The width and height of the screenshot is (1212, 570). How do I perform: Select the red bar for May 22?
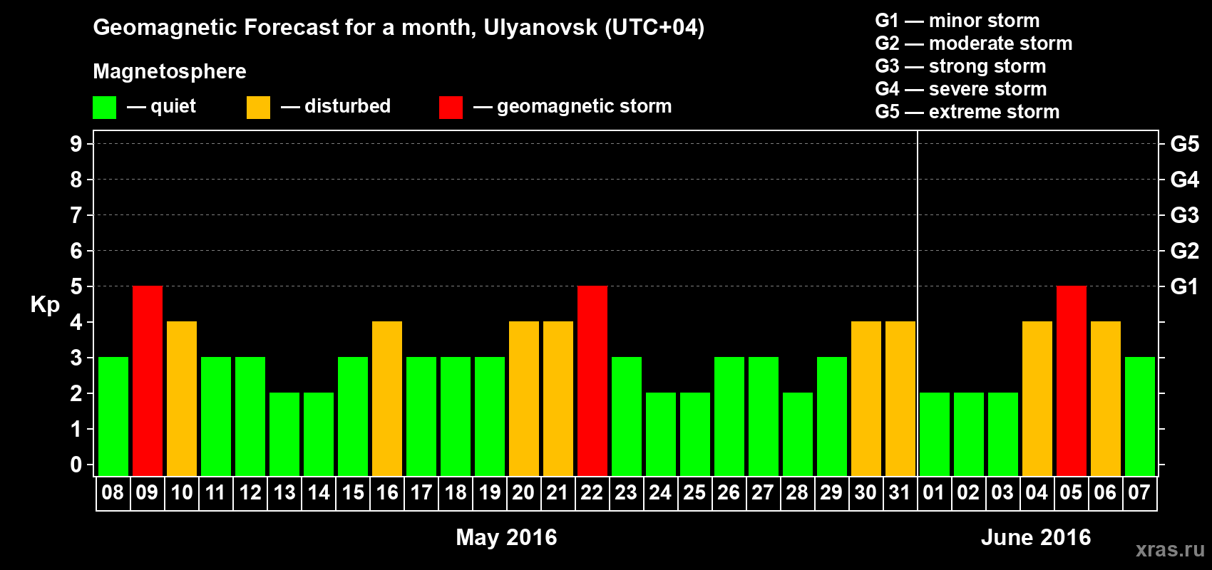click(x=592, y=380)
